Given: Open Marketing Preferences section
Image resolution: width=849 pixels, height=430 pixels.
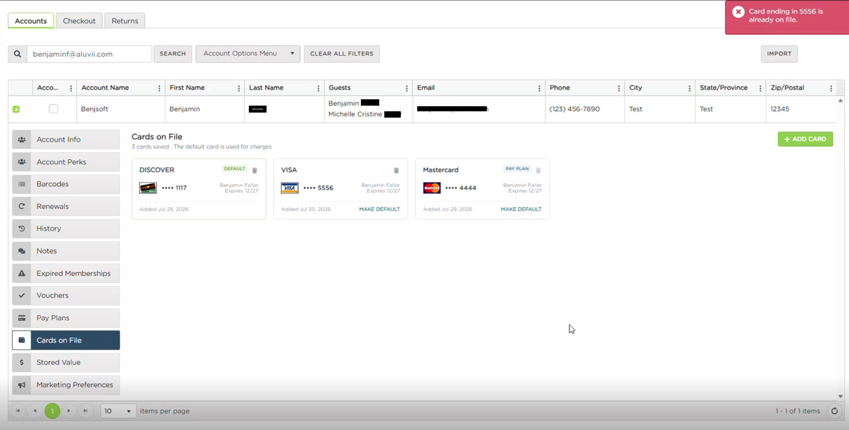Looking at the screenshot, I should click(66, 385).
